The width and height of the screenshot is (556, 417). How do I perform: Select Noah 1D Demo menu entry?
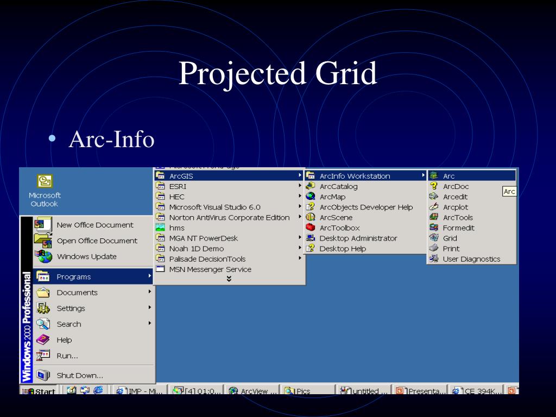tap(229, 248)
